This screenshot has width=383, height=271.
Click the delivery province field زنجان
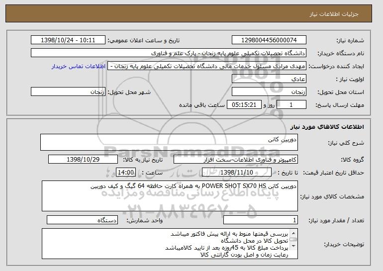coord(269,92)
